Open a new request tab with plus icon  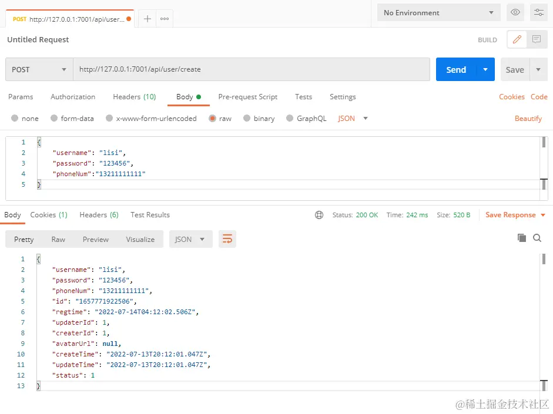148,19
